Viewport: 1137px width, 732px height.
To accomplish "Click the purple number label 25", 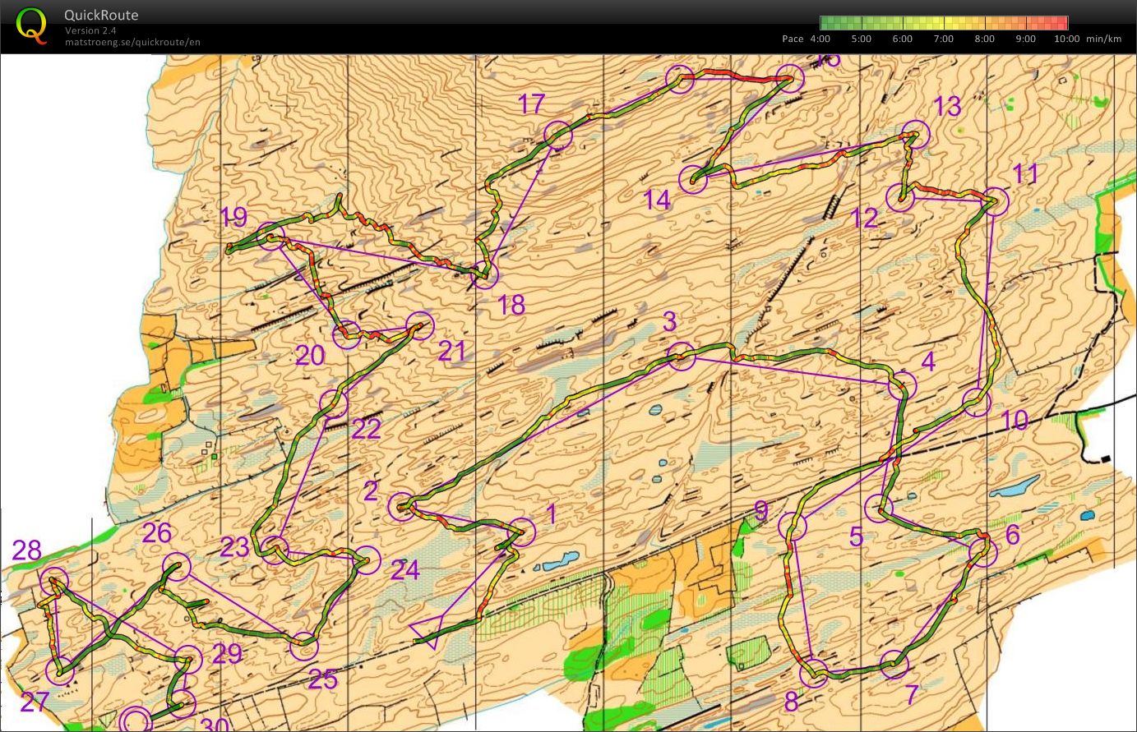I will point(323,679).
